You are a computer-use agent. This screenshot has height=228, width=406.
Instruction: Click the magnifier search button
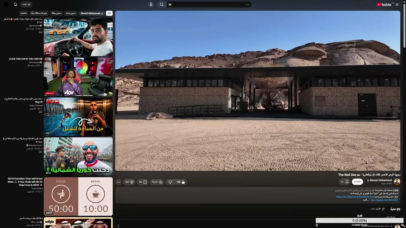pyautogui.click(x=162, y=4)
